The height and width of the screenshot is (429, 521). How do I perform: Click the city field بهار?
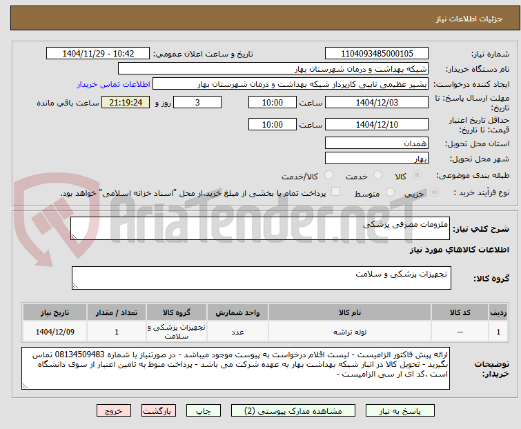377,159
